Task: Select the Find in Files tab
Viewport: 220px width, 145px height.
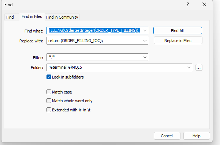Action: (32, 17)
